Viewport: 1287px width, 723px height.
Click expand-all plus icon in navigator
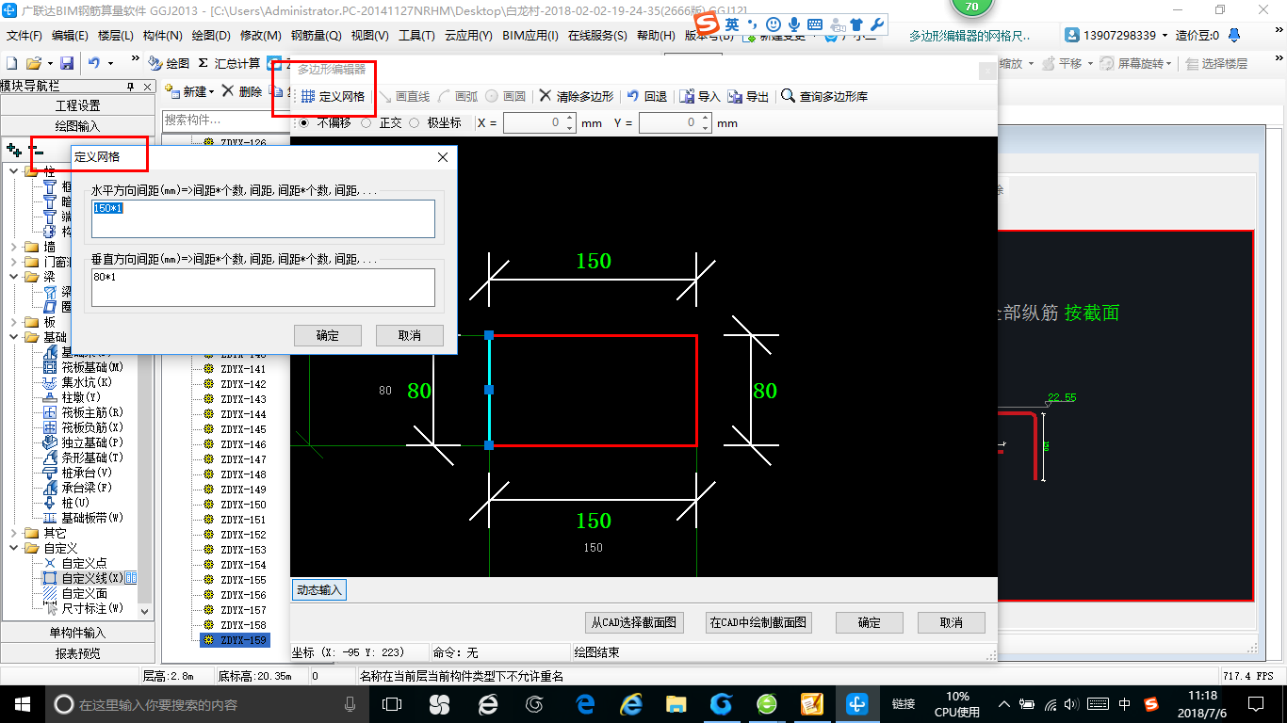[14, 149]
